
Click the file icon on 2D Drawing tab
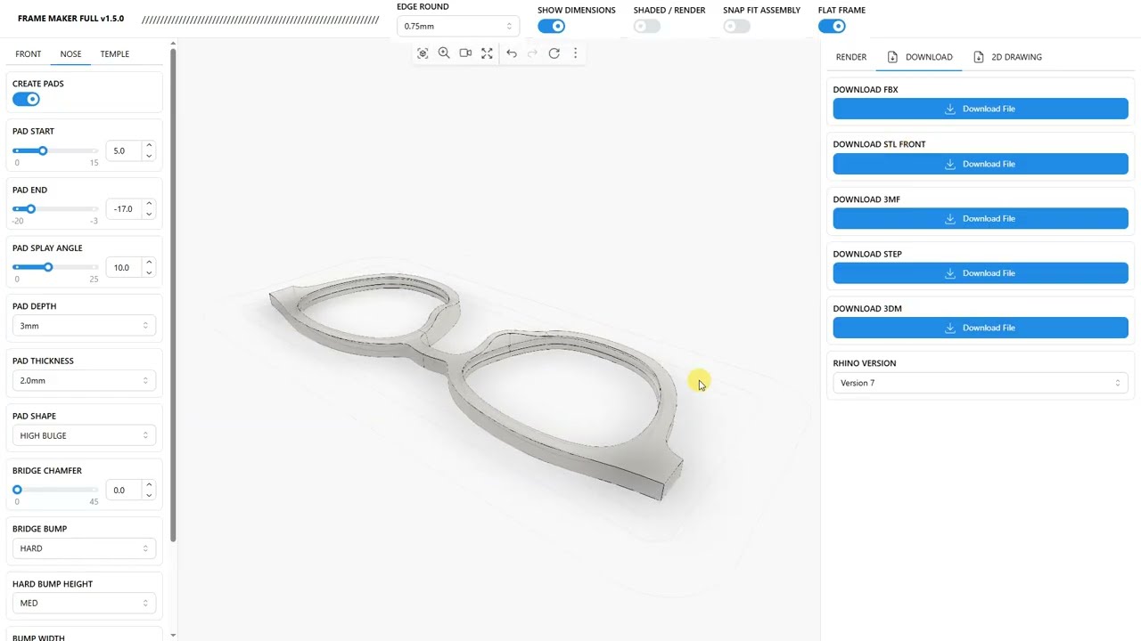click(979, 57)
